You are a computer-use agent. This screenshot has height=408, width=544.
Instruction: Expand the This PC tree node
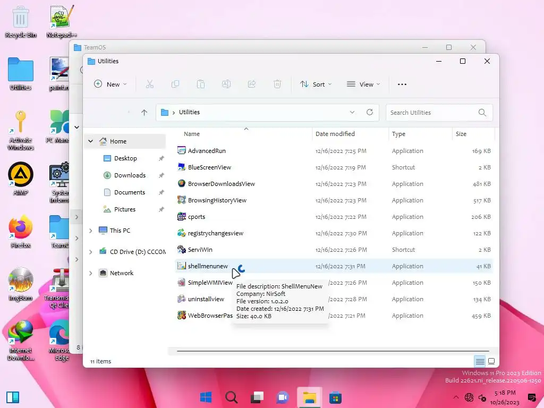click(x=90, y=231)
